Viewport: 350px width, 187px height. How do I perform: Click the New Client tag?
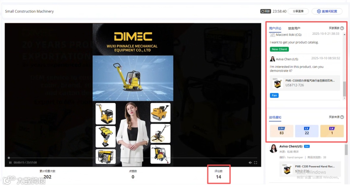(x=279, y=49)
